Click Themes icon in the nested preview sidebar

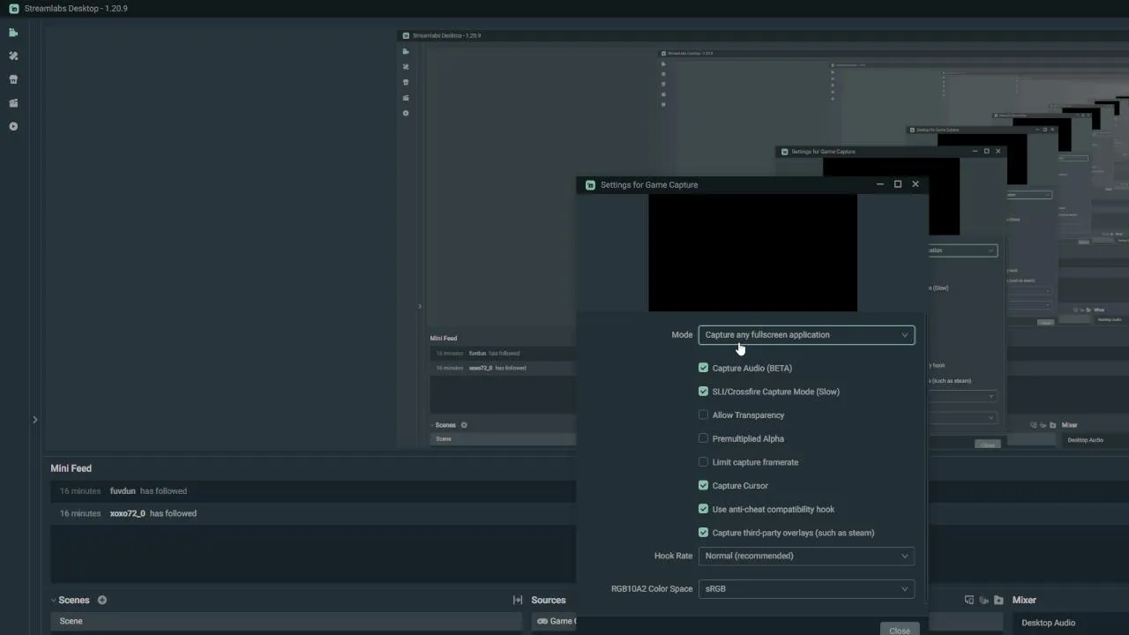406,67
